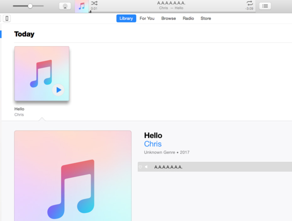Open the Radio tab
The image size is (292, 221).
(188, 19)
